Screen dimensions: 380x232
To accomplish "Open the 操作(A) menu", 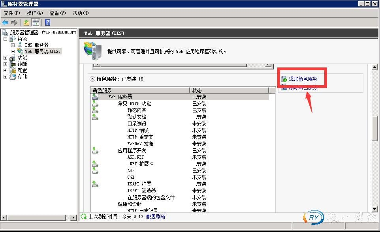I will tap(34, 13).
